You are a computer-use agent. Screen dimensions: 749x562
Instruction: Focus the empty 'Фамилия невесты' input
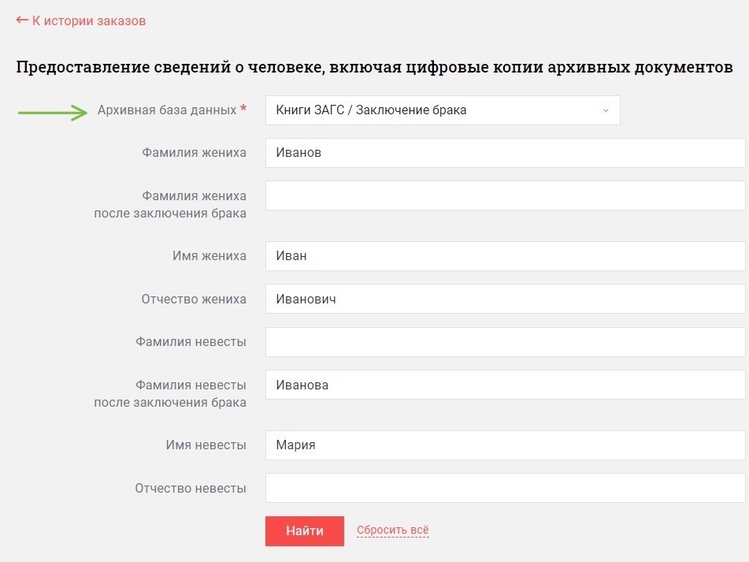point(505,342)
